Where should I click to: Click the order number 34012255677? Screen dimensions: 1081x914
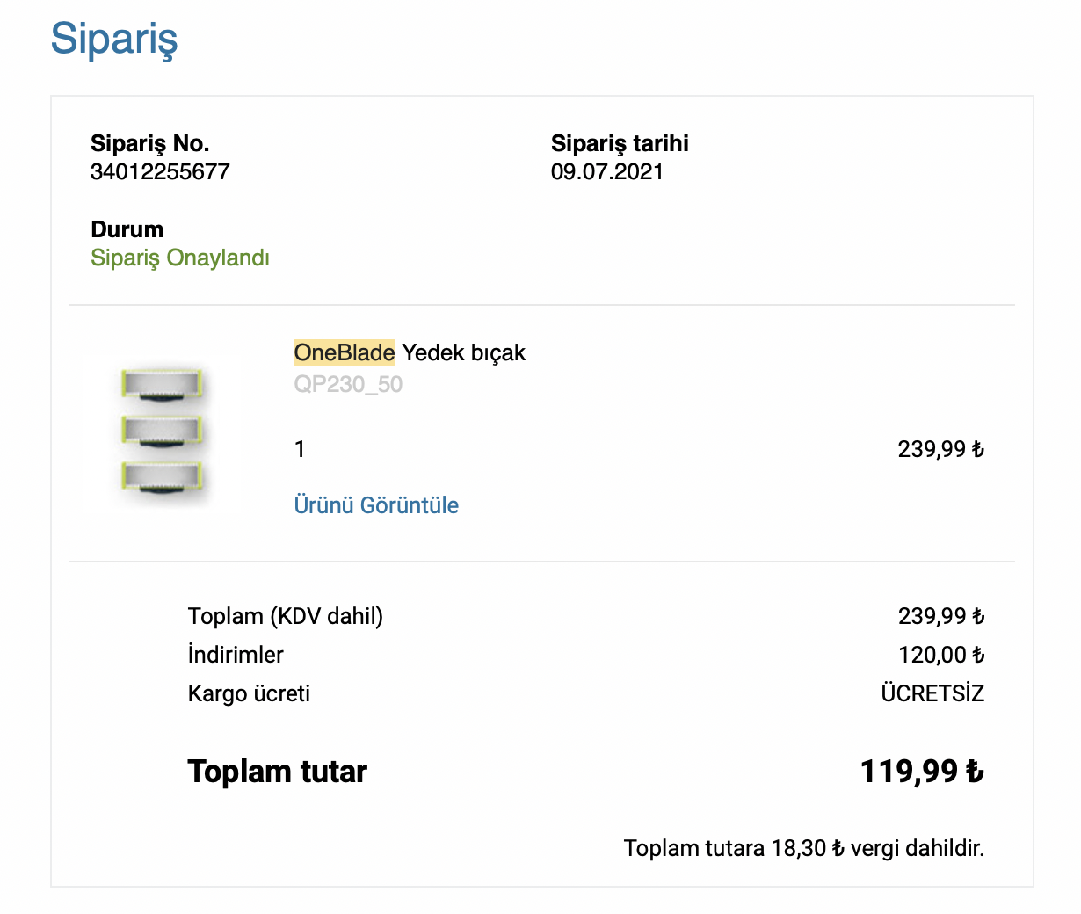[160, 171]
